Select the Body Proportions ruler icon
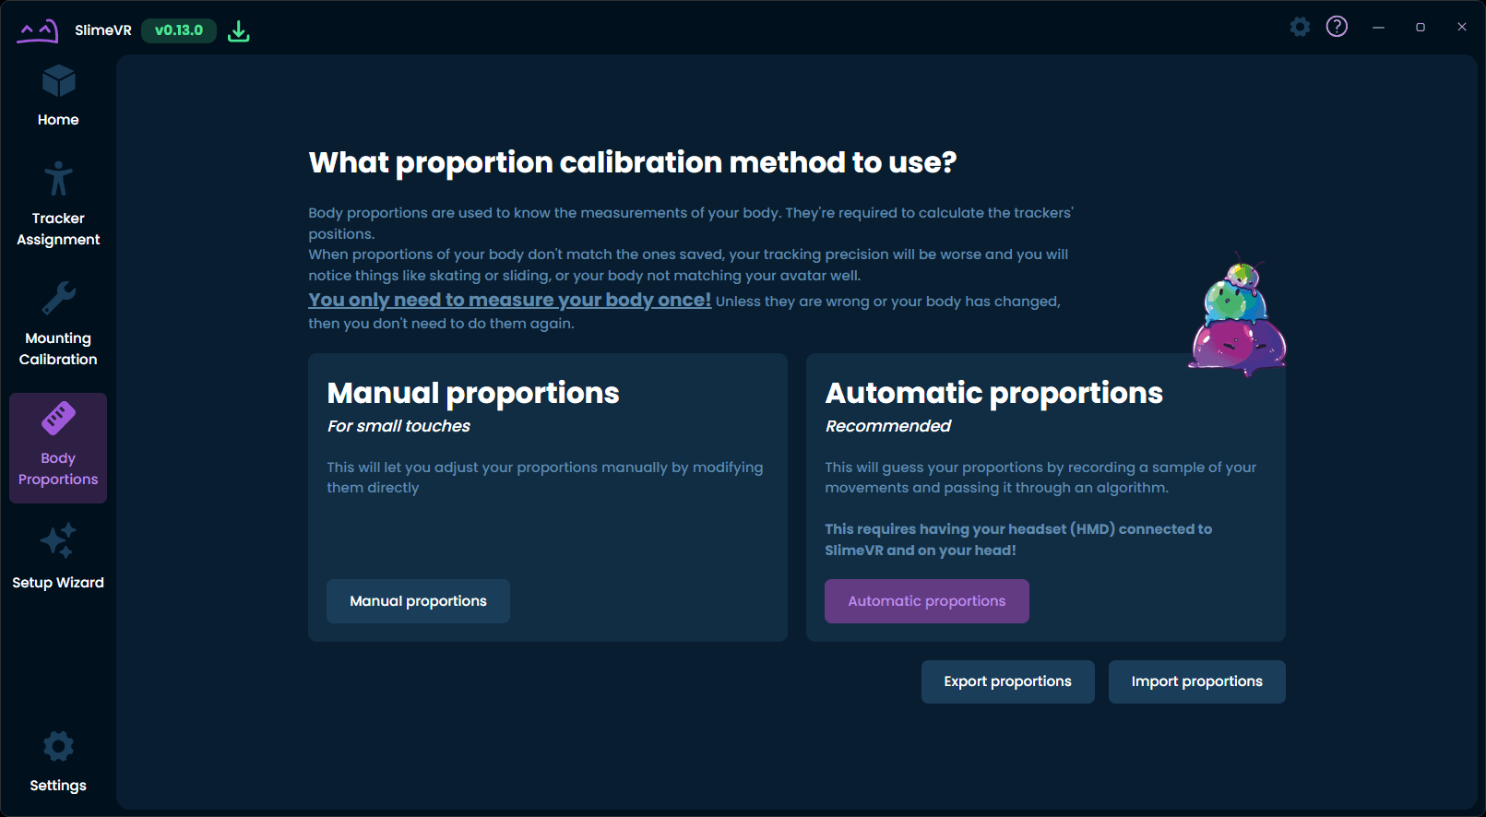 point(58,419)
